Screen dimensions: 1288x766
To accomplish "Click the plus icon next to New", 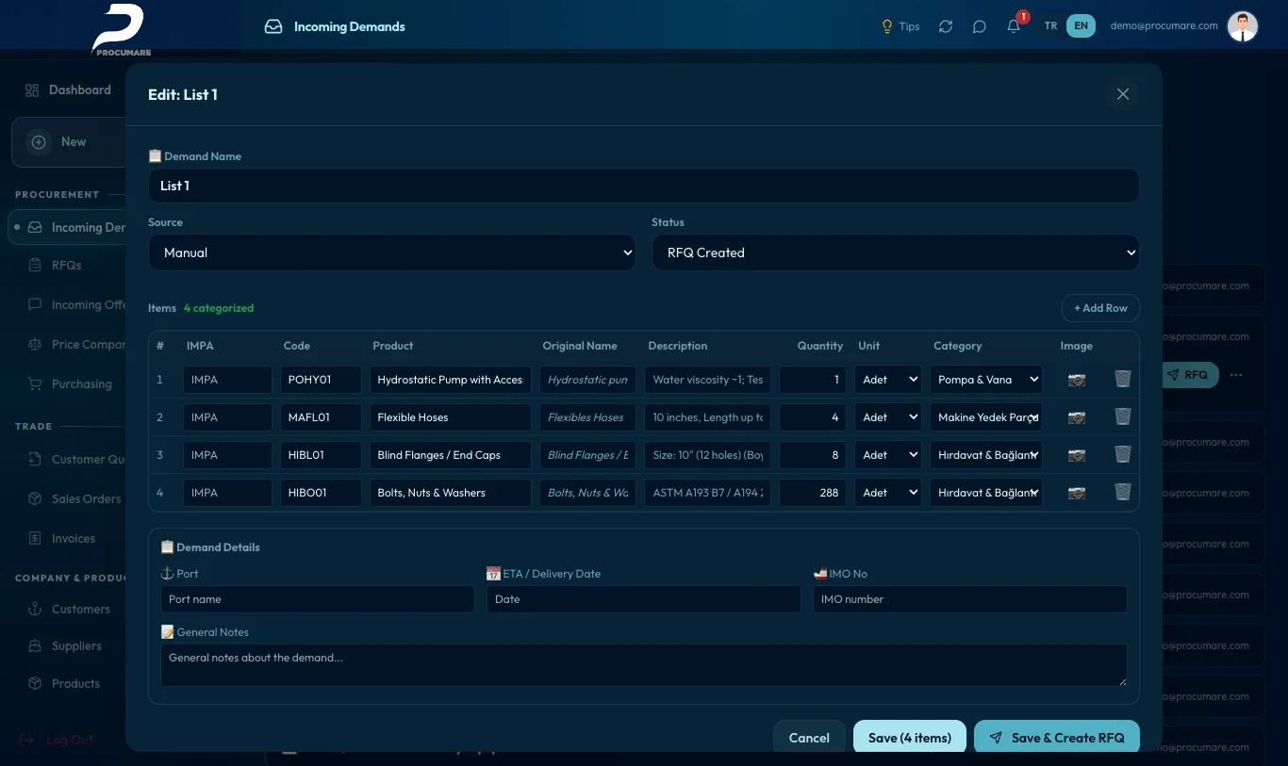I will (39, 142).
